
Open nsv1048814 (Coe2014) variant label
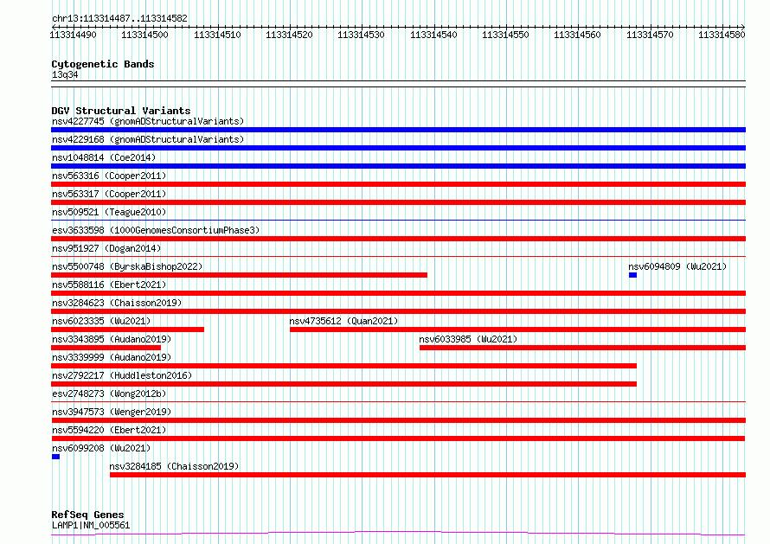[x=104, y=157]
